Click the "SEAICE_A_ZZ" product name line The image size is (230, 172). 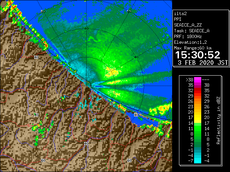[188, 25]
